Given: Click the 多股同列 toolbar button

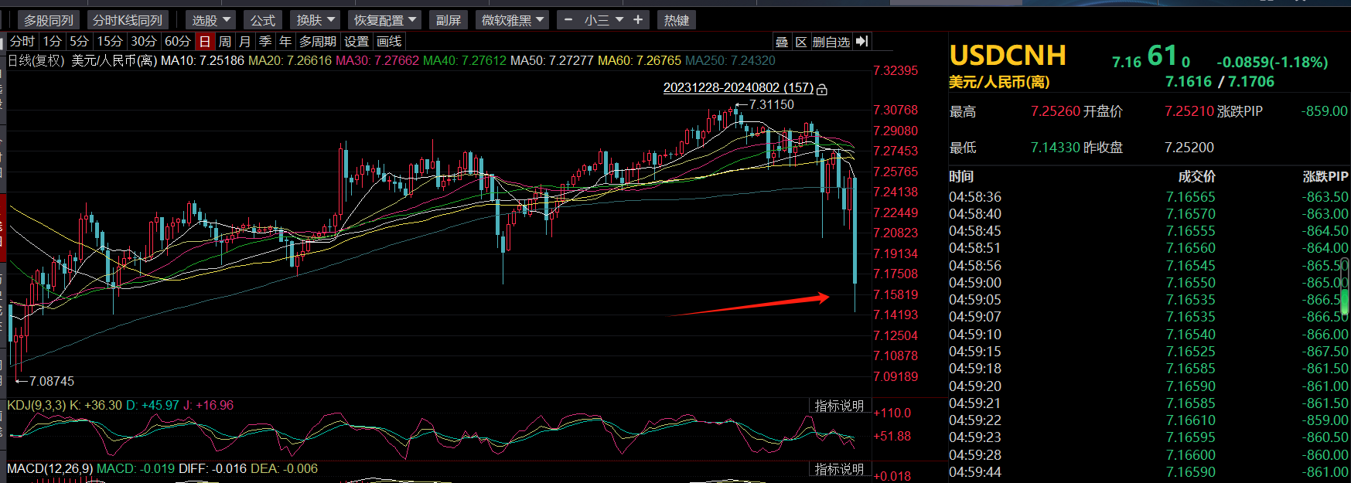Looking at the screenshot, I should click(48, 20).
